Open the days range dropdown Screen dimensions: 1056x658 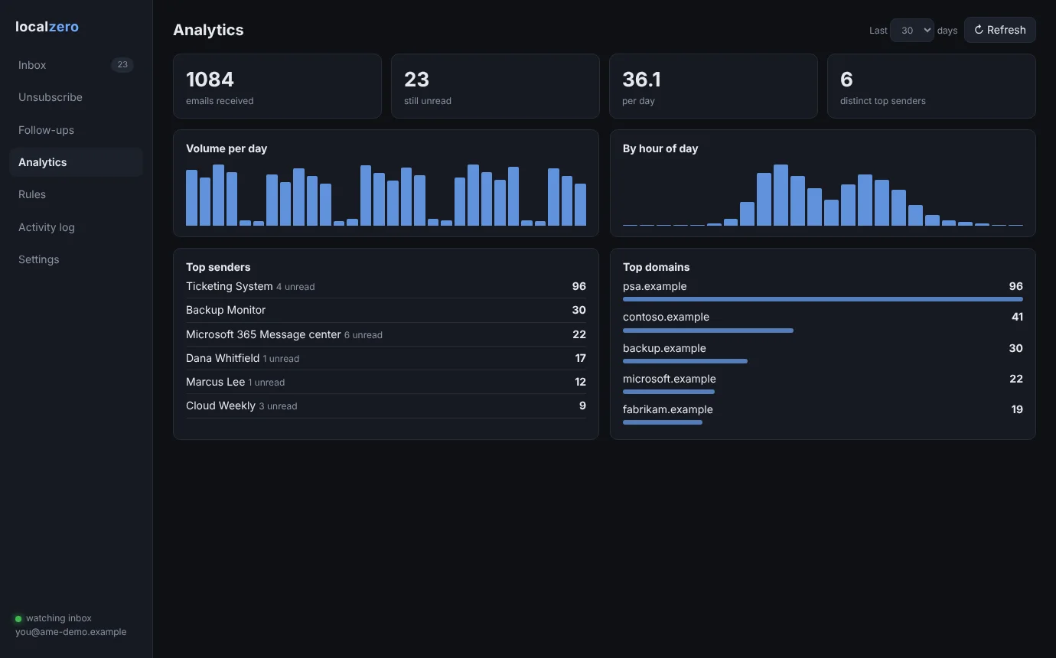[x=912, y=31]
